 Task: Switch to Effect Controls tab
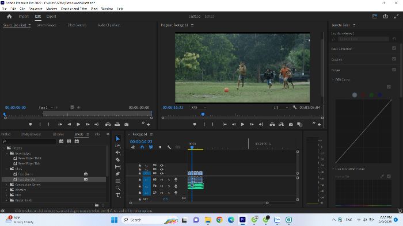77,25
